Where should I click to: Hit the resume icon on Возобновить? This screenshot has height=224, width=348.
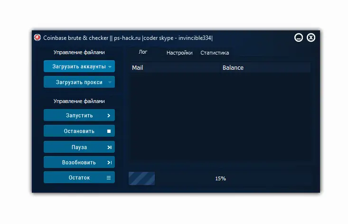(x=109, y=163)
